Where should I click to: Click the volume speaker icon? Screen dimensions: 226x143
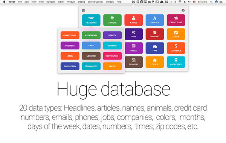point(189,2)
